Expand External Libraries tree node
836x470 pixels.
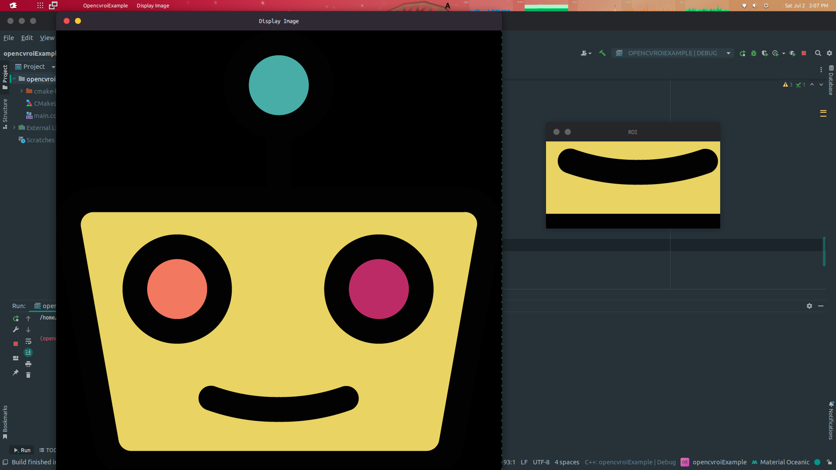tap(14, 128)
